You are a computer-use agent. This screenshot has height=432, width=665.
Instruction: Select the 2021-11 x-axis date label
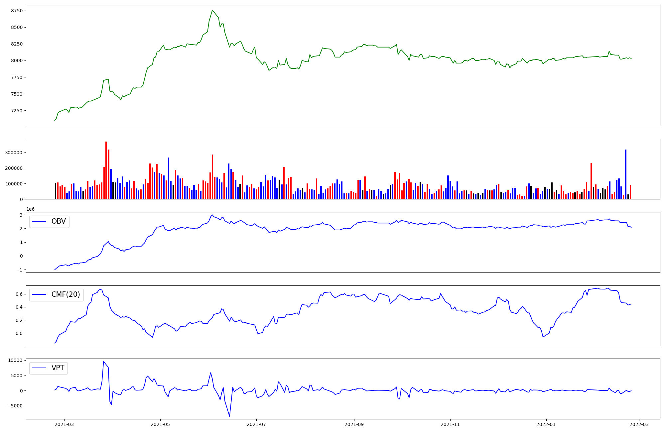pyautogui.click(x=450, y=424)
